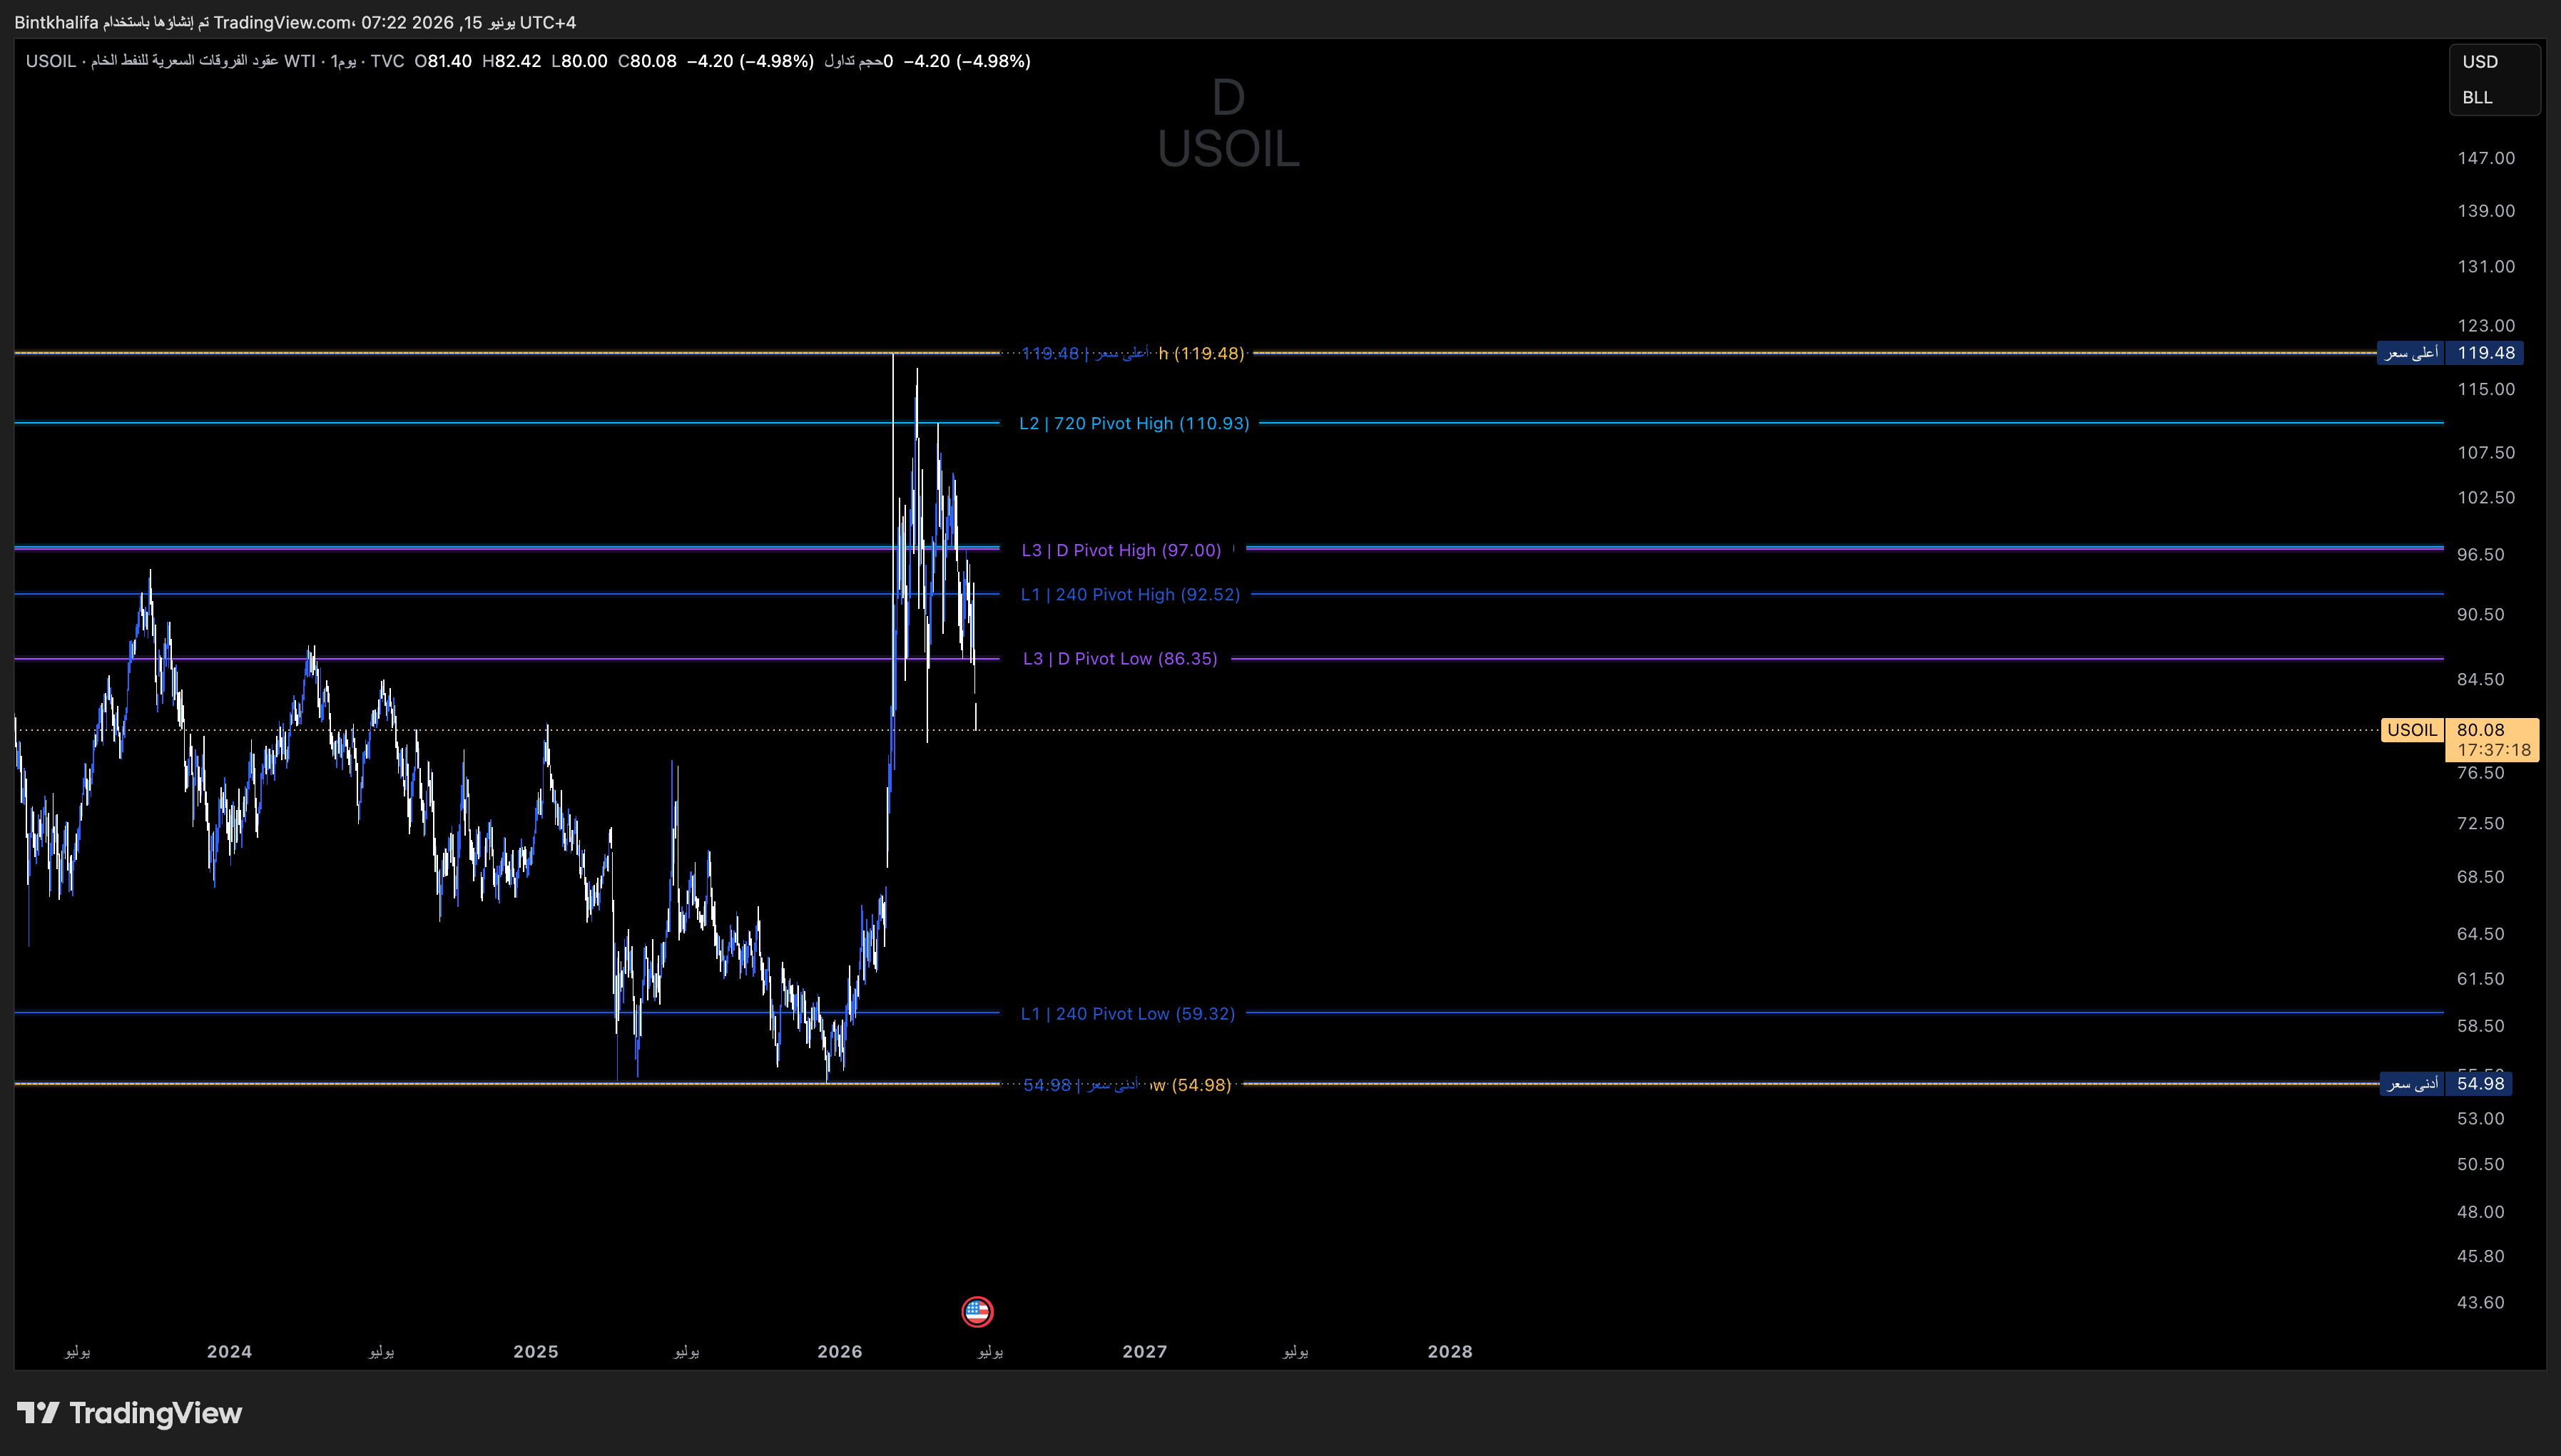
Task: Click the 147.00 level on price scale
Action: point(2486,158)
